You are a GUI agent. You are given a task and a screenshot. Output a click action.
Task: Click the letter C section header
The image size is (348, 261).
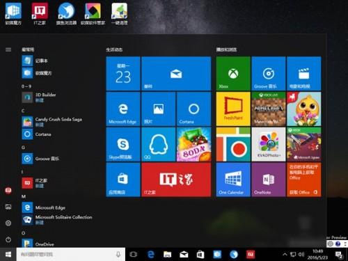tap(23, 111)
